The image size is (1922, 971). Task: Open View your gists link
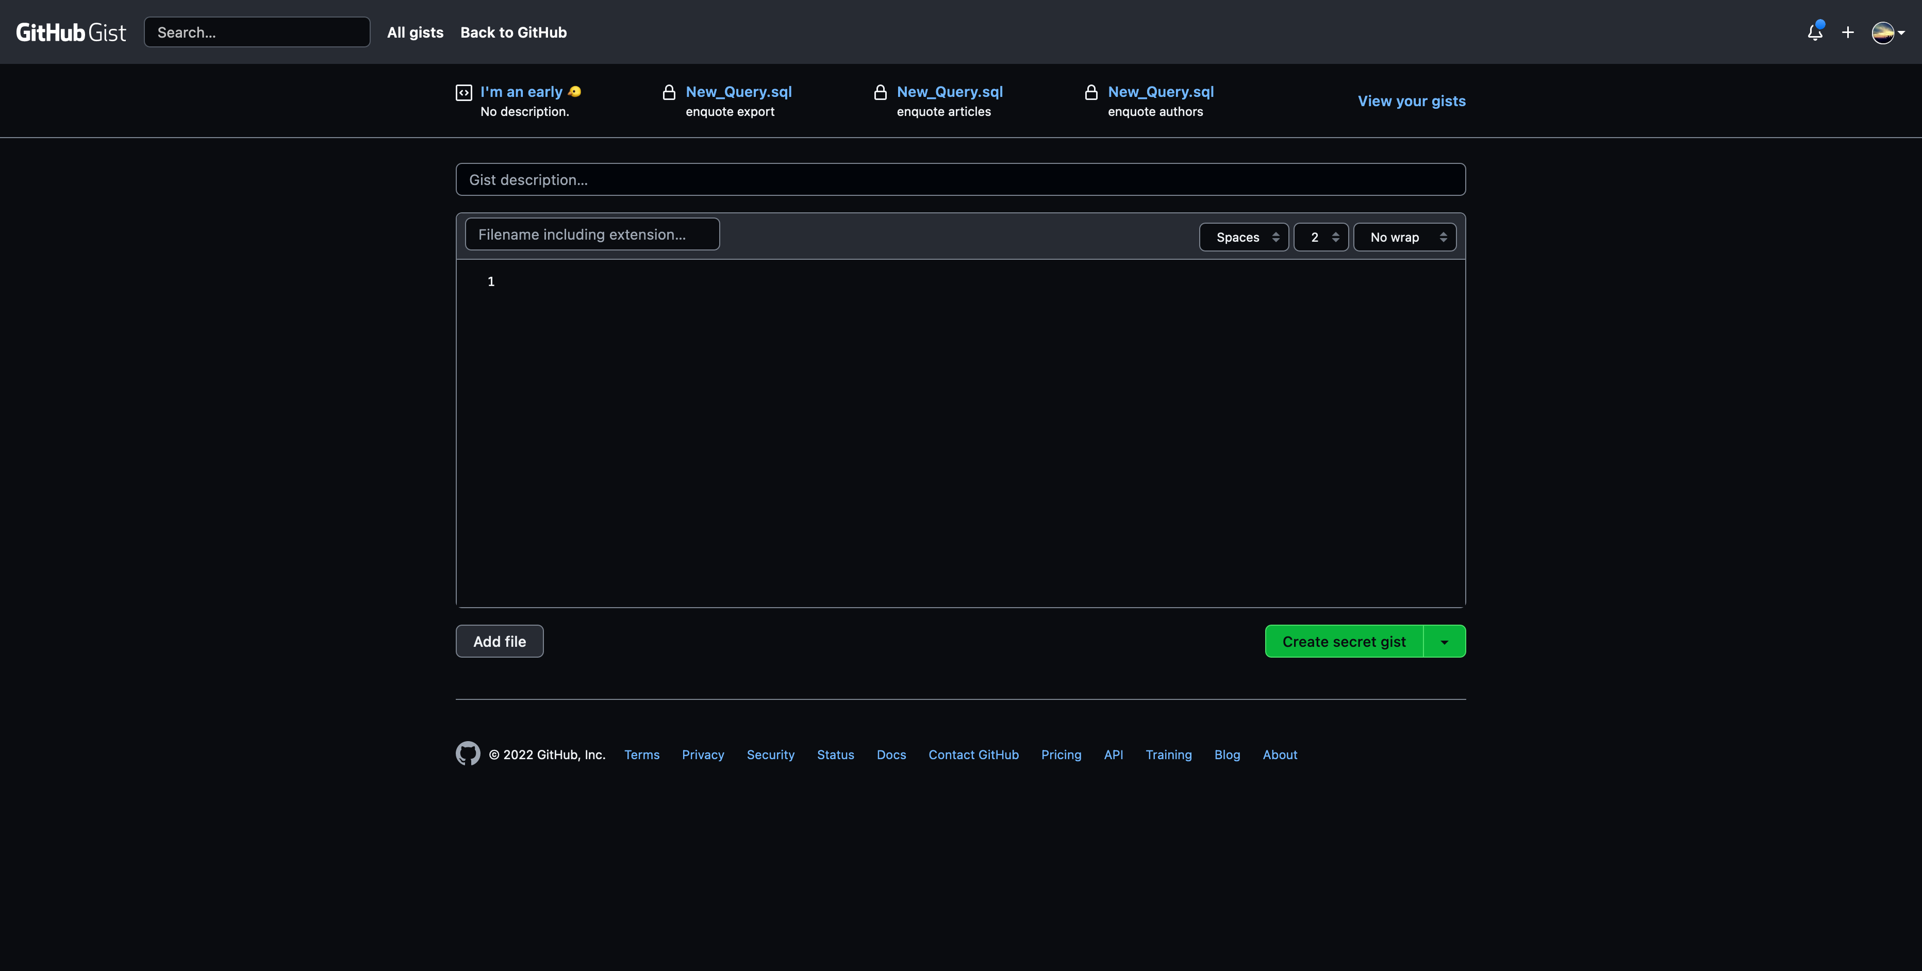click(x=1411, y=101)
